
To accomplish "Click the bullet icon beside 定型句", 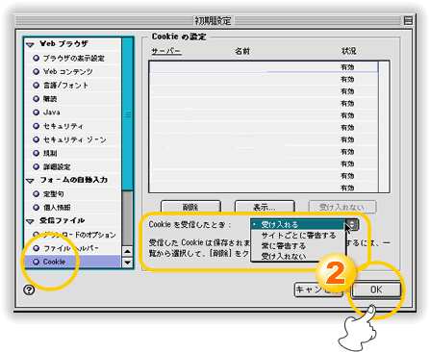I will [37, 194].
